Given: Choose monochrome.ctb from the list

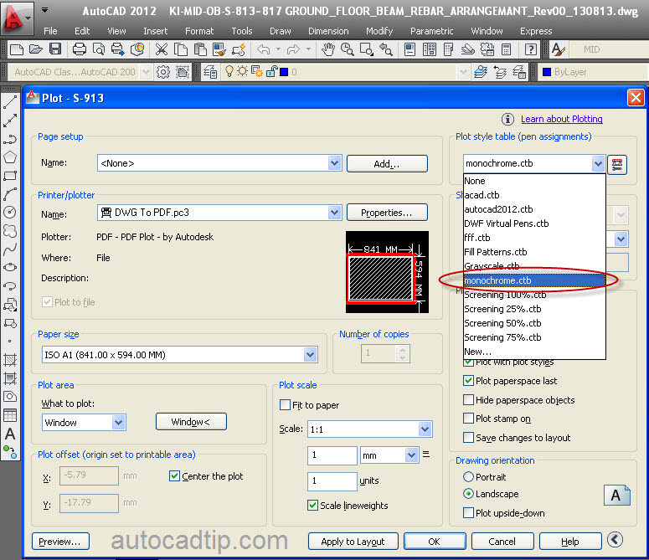Looking at the screenshot, I should pyautogui.click(x=534, y=280).
